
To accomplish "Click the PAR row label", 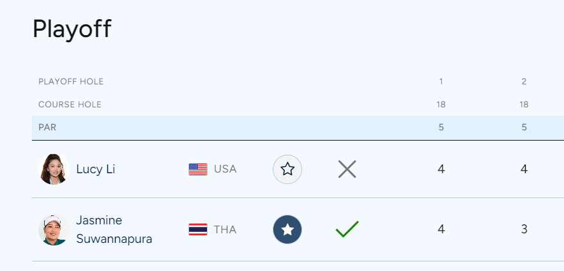I will [47, 127].
